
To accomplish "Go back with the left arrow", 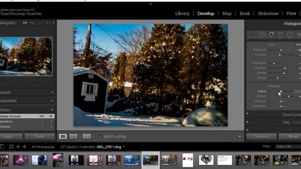I will click(18, 147).
